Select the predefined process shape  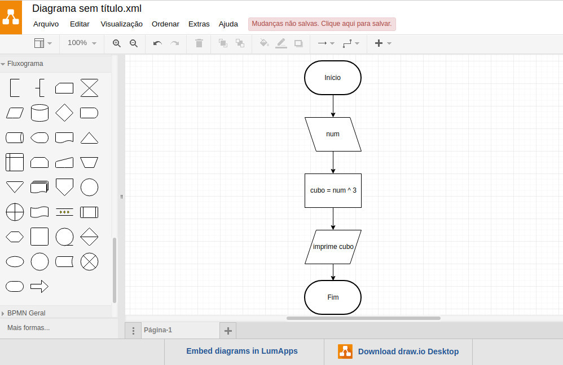tap(89, 212)
